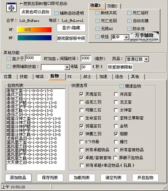Check 爆竹 pickup option
This screenshot has height=191, width=168.
pos(116,142)
